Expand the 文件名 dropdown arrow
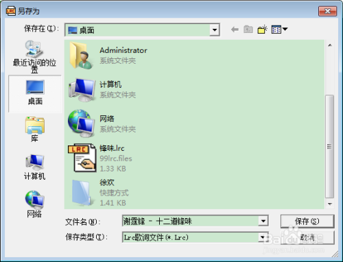This screenshot has height=262, width=343. (x=263, y=221)
